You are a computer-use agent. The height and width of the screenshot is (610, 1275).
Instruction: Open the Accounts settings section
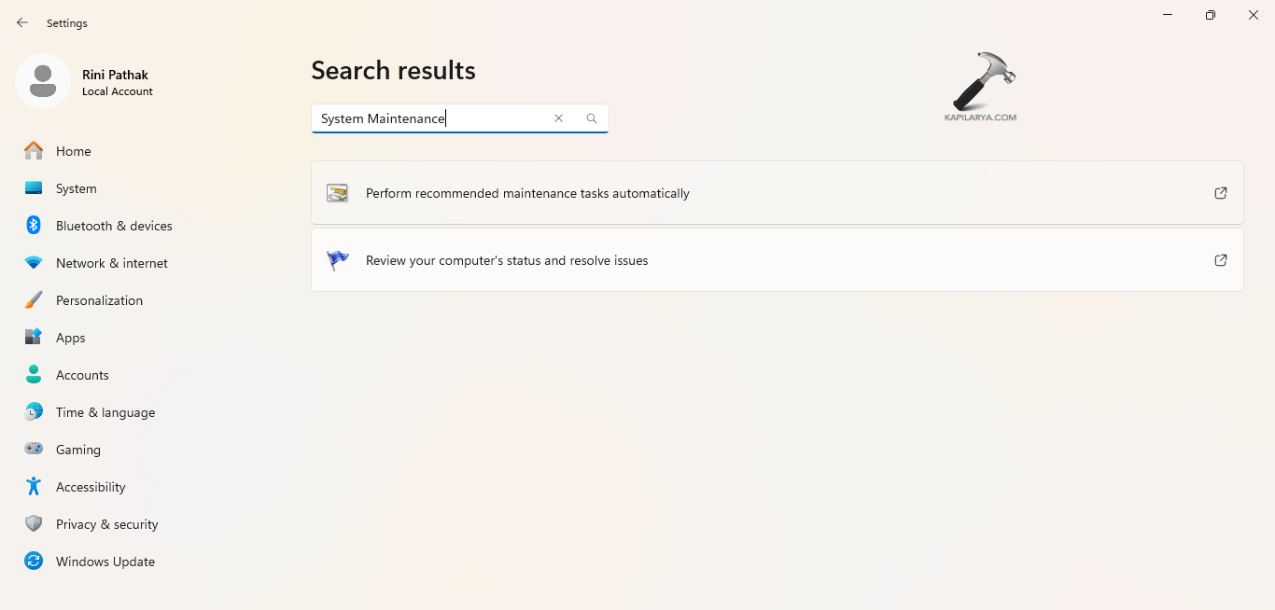[x=82, y=375]
